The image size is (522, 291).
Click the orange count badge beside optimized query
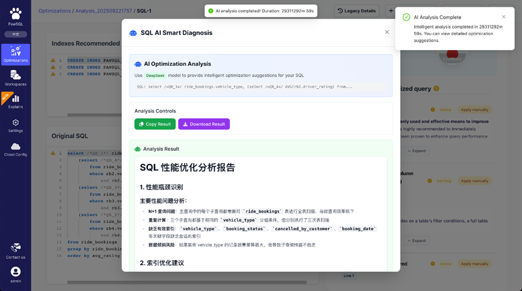(436, 89)
